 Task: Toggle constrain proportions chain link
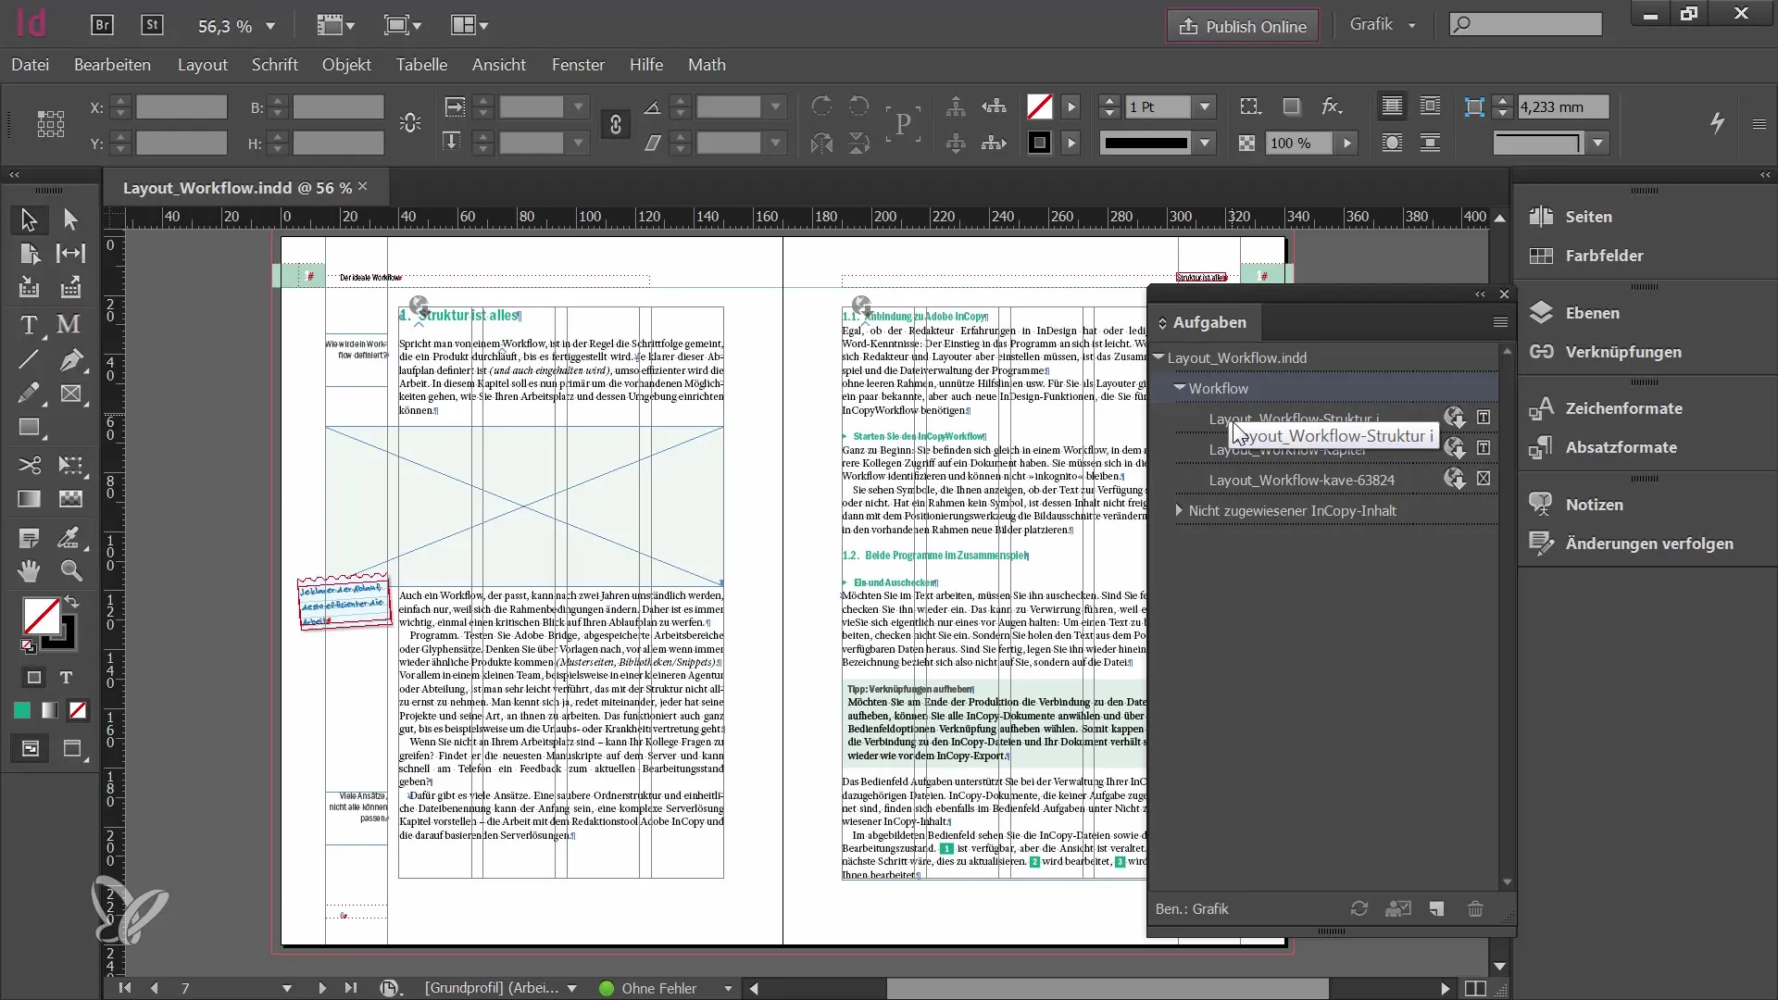[615, 125]
